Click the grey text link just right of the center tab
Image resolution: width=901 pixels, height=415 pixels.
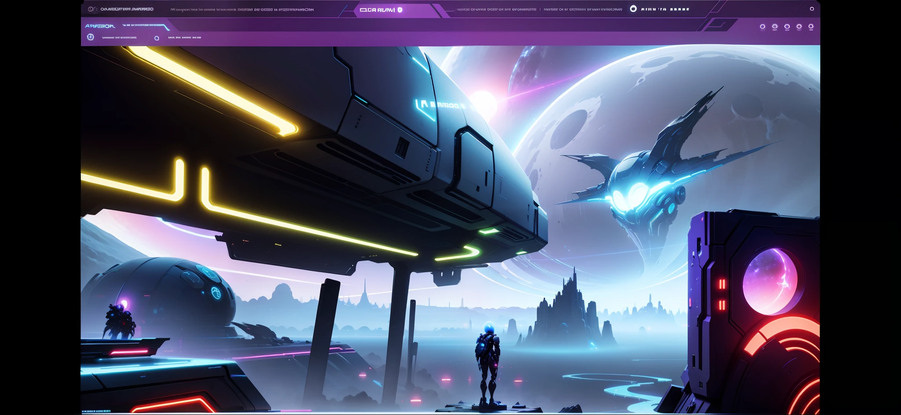click(496, 9)
